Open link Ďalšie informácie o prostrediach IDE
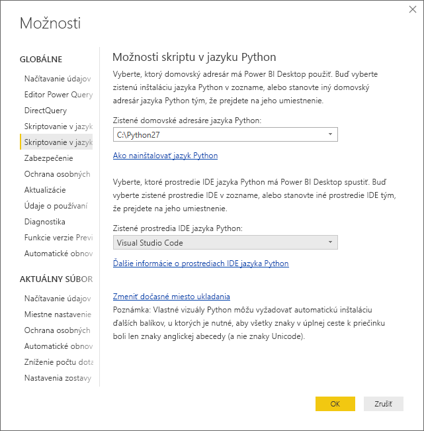The width and height of the screenshot is (424, 431). coord(200,263)
